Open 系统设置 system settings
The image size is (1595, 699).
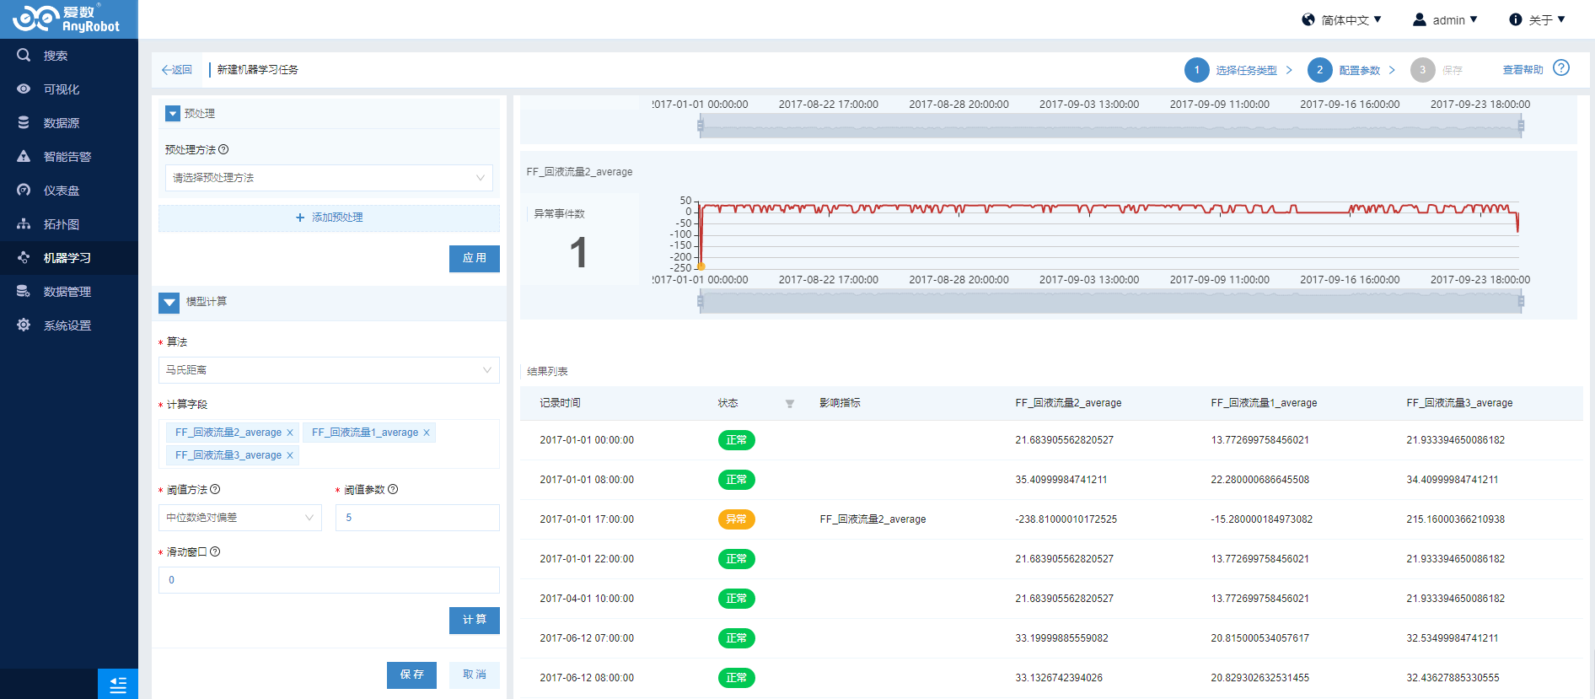(x=68, y=325)
